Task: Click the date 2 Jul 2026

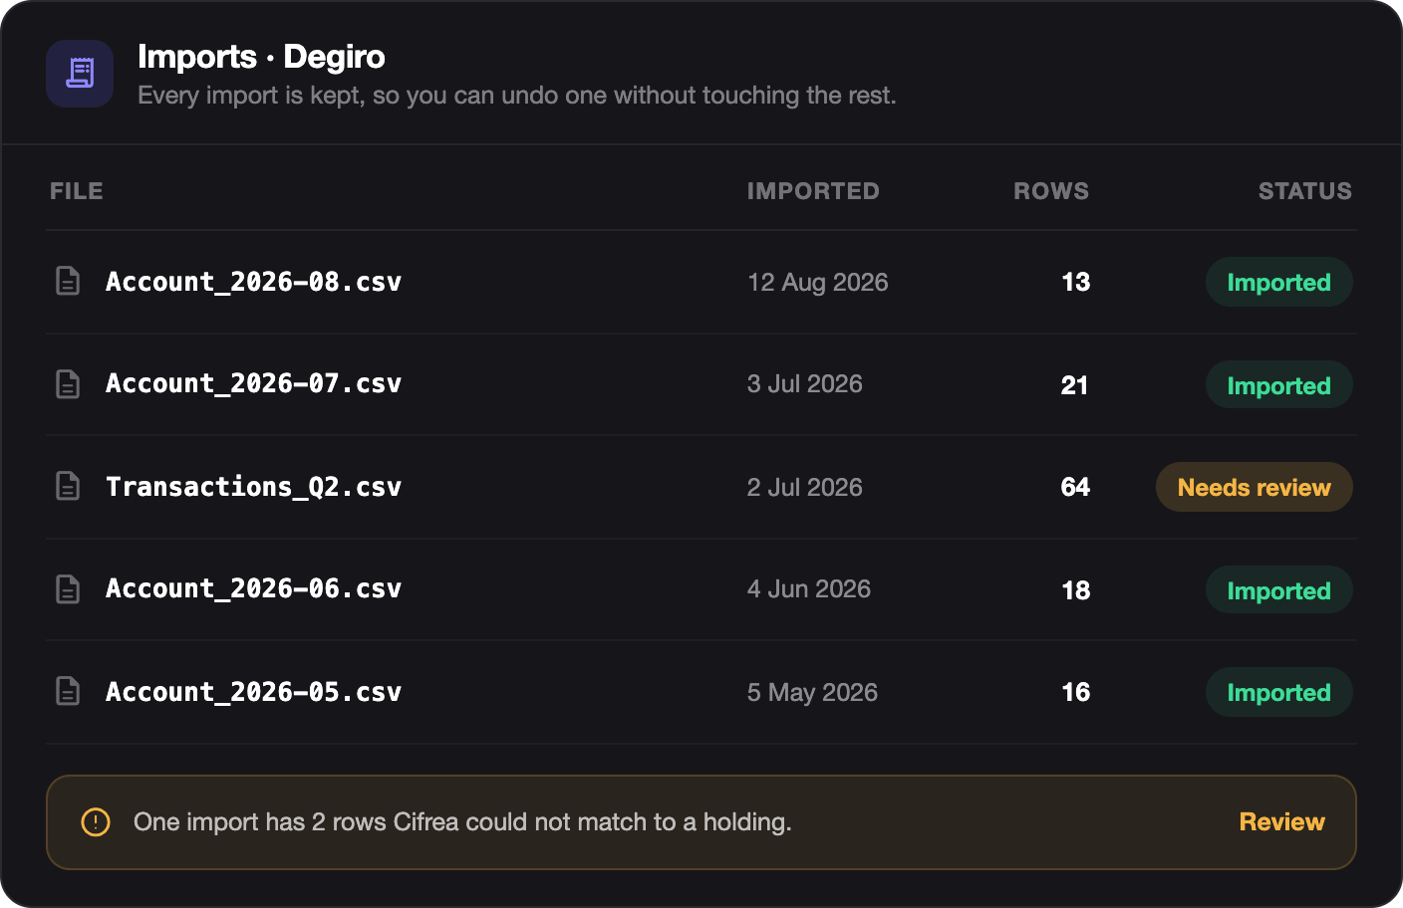Action: (x=805, y=488)
